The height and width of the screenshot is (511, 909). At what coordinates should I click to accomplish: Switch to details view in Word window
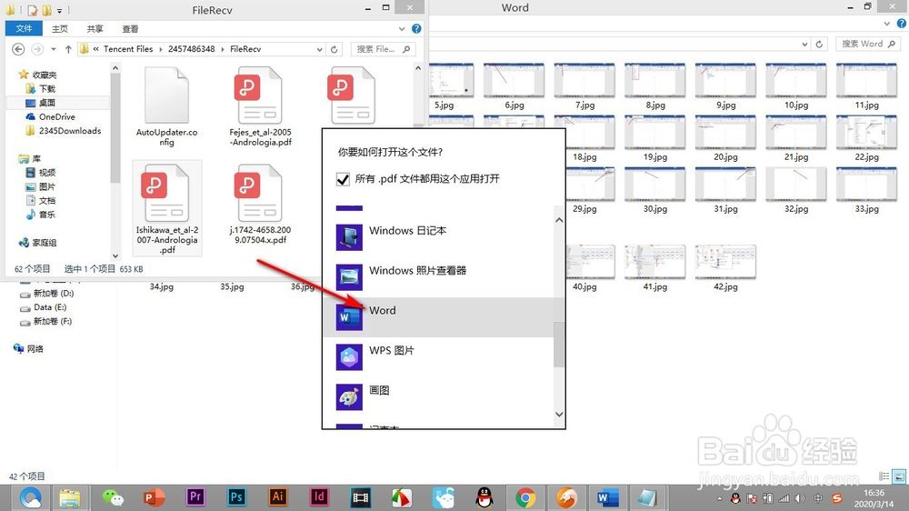pyautogui.click(x=884, y=476)
